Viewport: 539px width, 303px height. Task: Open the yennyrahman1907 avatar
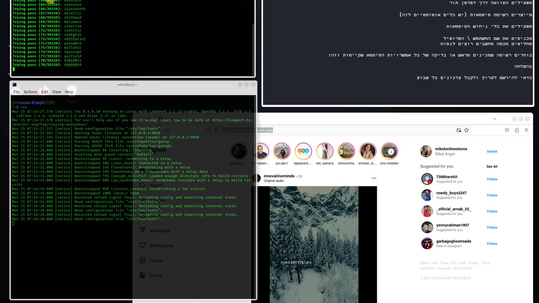(x=427, y=227)
